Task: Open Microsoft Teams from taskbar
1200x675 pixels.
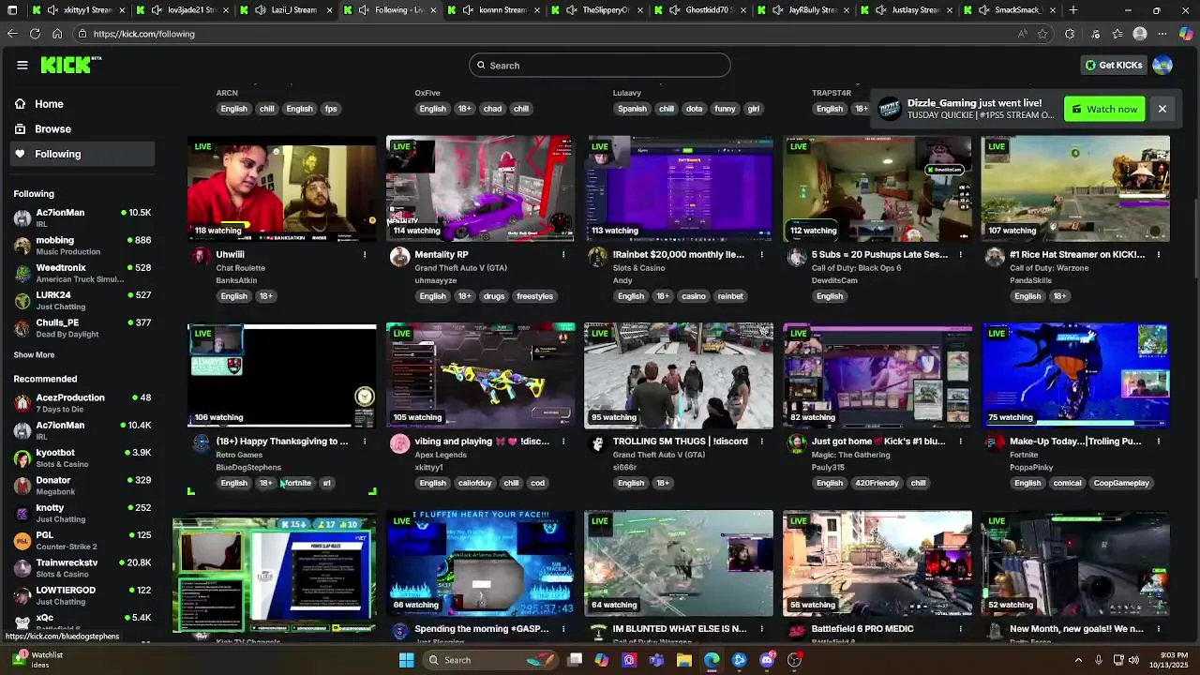Action: (x=657, y=660)
